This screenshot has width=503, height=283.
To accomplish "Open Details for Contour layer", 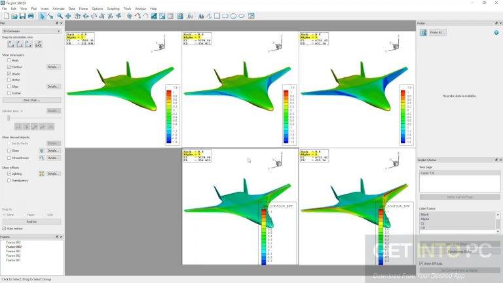I will (53, 67).
